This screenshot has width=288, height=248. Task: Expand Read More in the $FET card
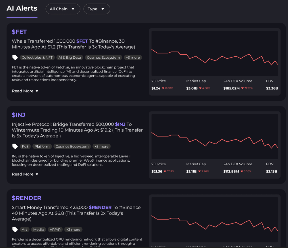[25, 91]
